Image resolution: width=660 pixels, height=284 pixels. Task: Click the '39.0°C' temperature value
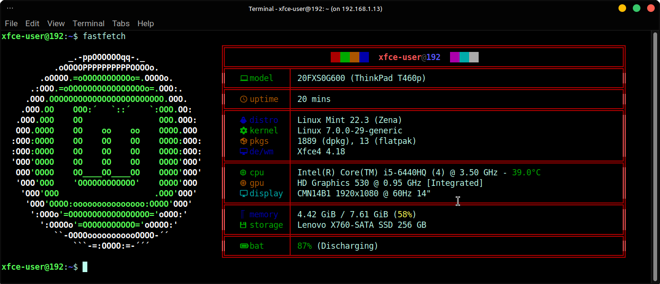[x=526, y=172]
